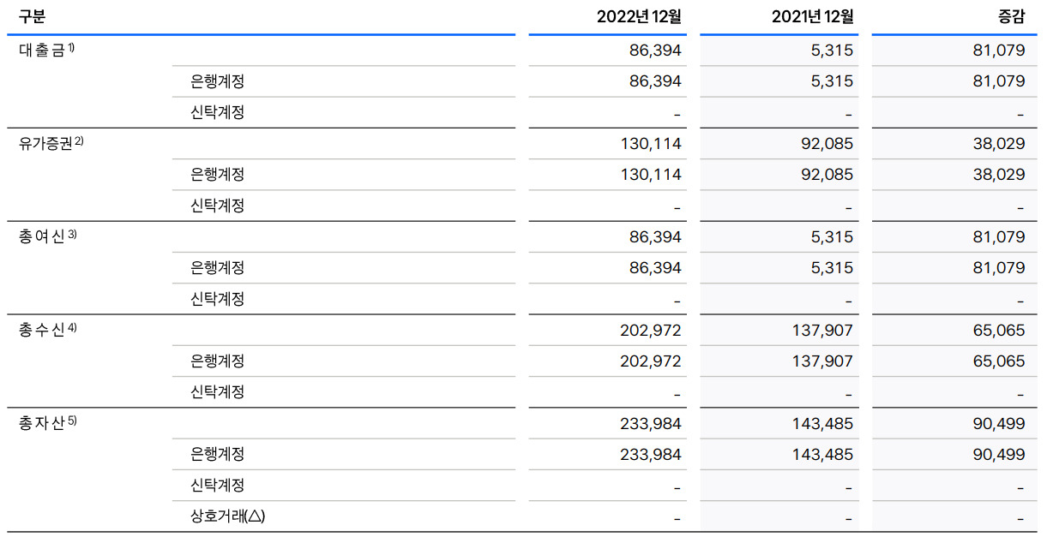The height and width of the screenshot is (537, 1047).
Task: Select 90,499 in the 총자산 total row
Action: pos(998,423)
